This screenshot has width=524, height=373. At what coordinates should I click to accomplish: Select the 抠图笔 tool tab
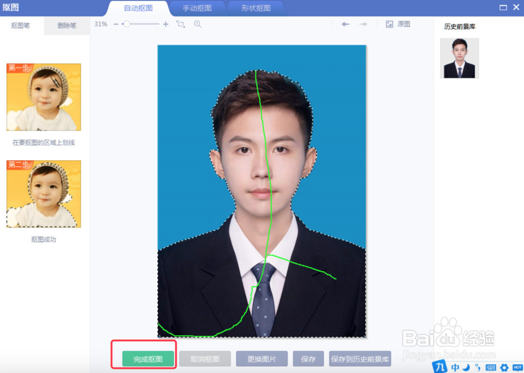pyautogui.click(x=21, y=25)
